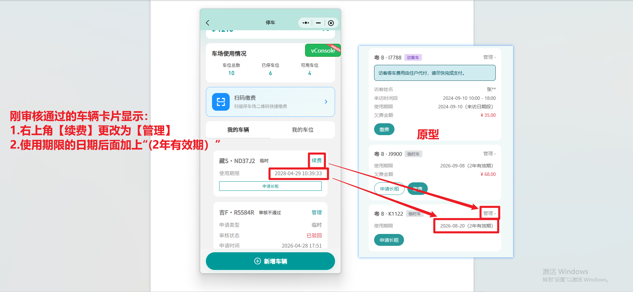Switch to the 我的车位 tab
The width and height of the screenshot is (633, 292).
[x=303, y=130]
